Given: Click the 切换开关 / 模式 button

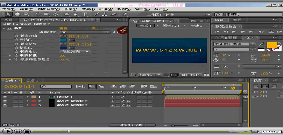Looking at the screenshot, I should pos(132,125).
